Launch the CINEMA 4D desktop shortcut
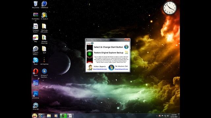Screen dimensions: 211x118 (44, 5)
